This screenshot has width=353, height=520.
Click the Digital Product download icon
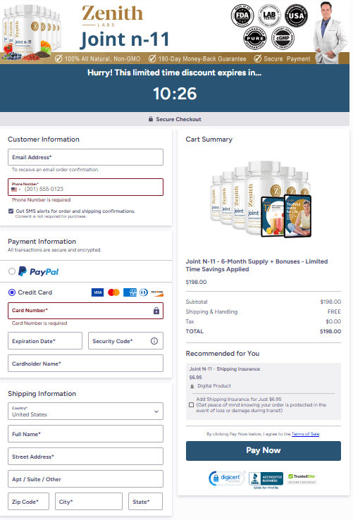point(192,386)
